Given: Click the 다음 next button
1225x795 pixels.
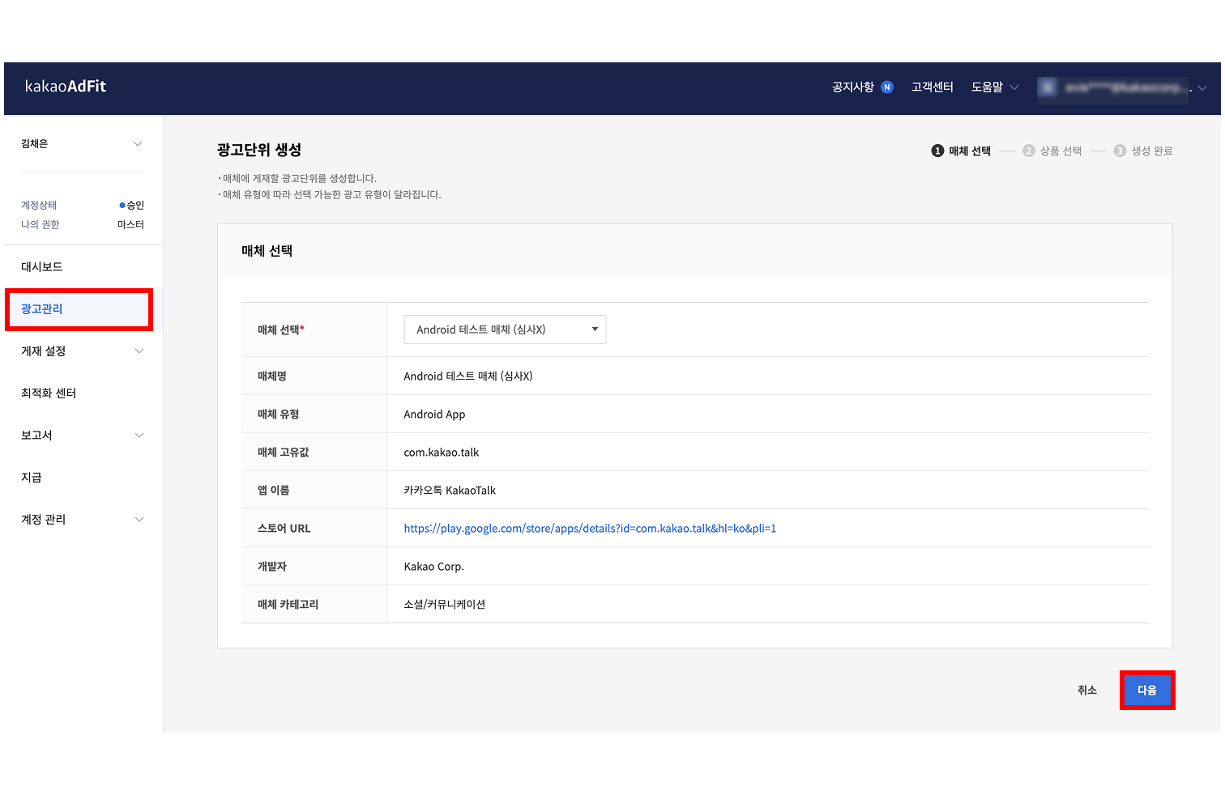Looking at the screenshot, I should [x=1147, y=690].
